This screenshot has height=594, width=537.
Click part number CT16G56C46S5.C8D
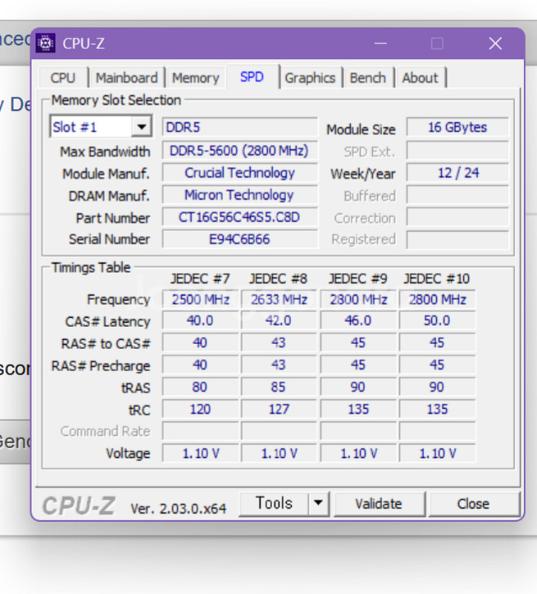coord(239,217)
